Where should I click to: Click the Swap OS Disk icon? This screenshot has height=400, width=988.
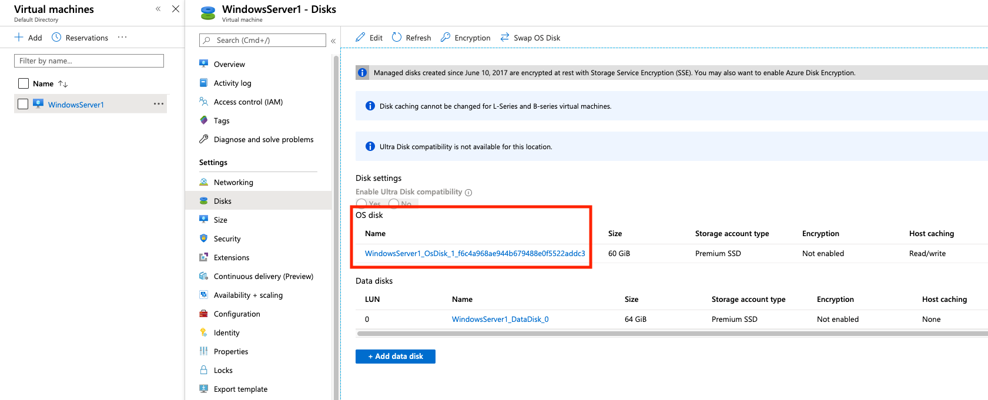pos(505,38)
